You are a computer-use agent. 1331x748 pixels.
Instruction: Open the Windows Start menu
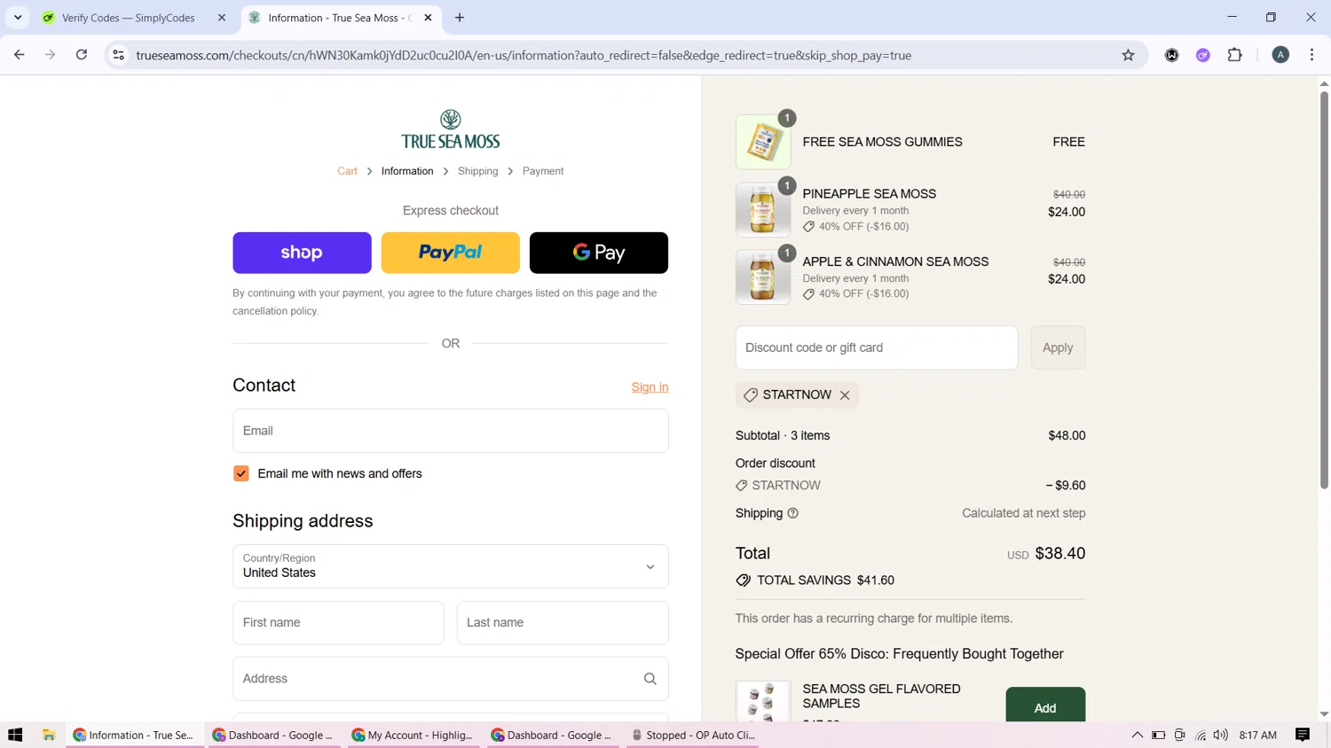tap(15, 735)
